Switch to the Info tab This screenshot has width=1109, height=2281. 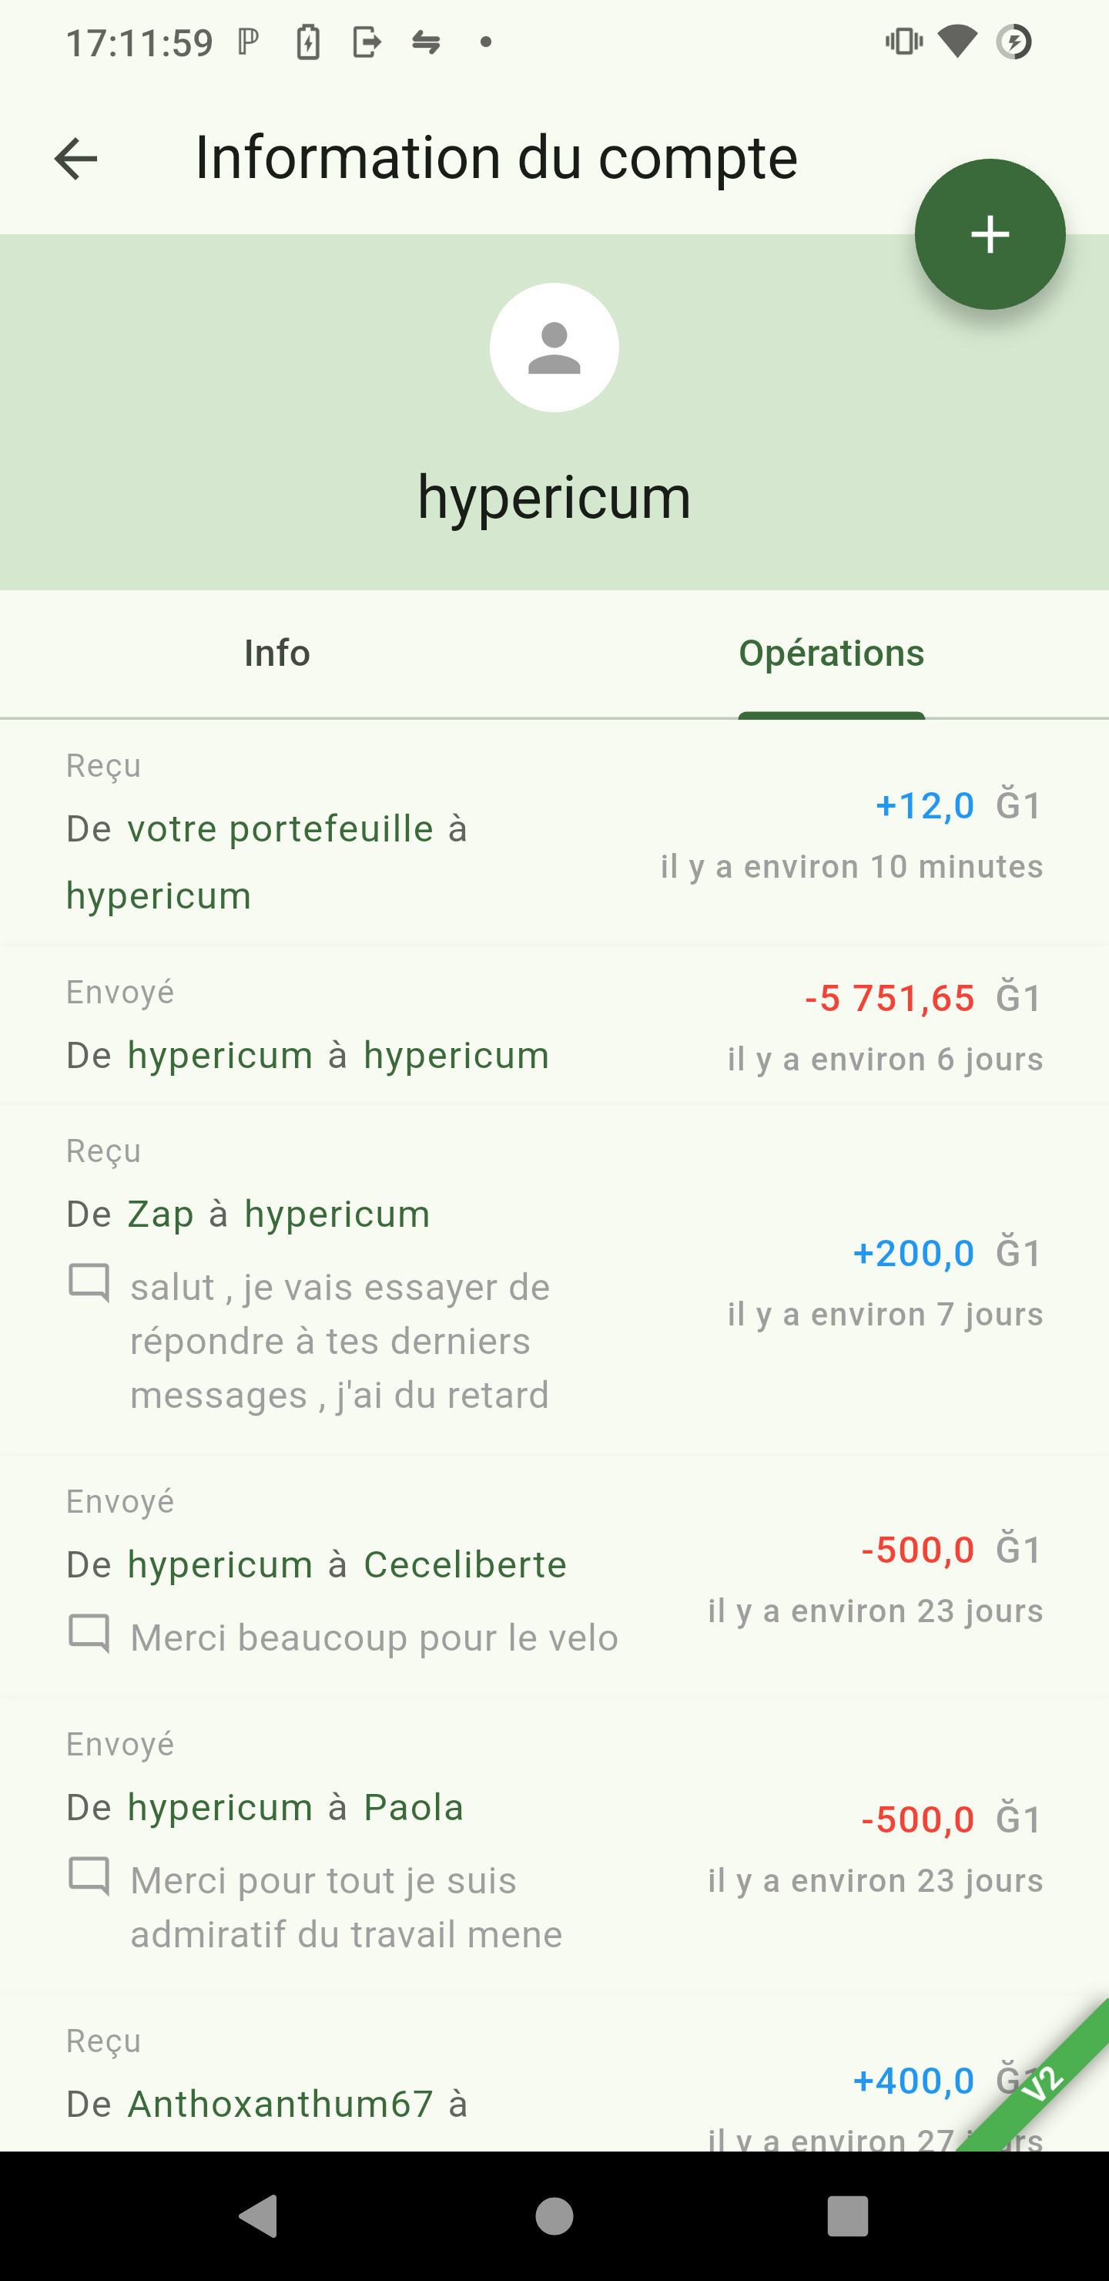coord(277,653)
